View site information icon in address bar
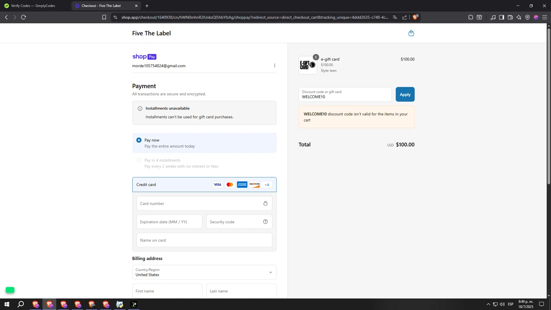Screen dimensions: 551x310 click(x=115, y=17)
